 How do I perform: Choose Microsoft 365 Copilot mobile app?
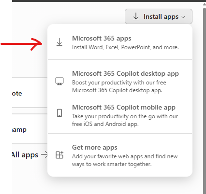pos(120,115)
